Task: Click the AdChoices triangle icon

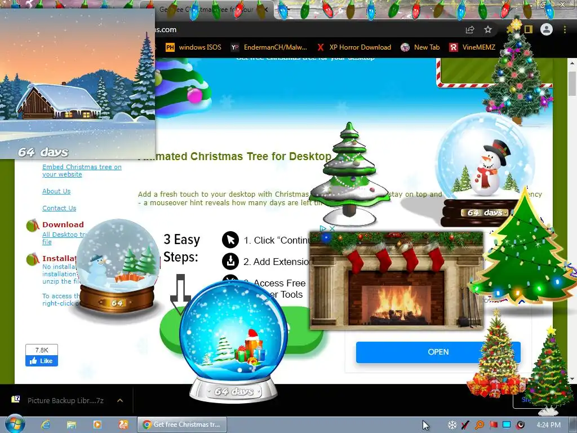Action: [x=323, y=229]
